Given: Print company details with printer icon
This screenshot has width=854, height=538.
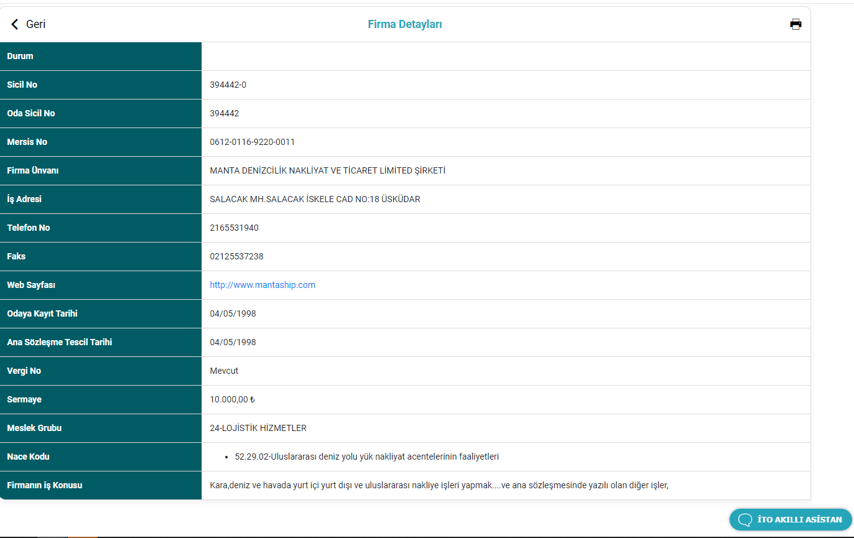Looking at the screenshot, I should (796, 24).
